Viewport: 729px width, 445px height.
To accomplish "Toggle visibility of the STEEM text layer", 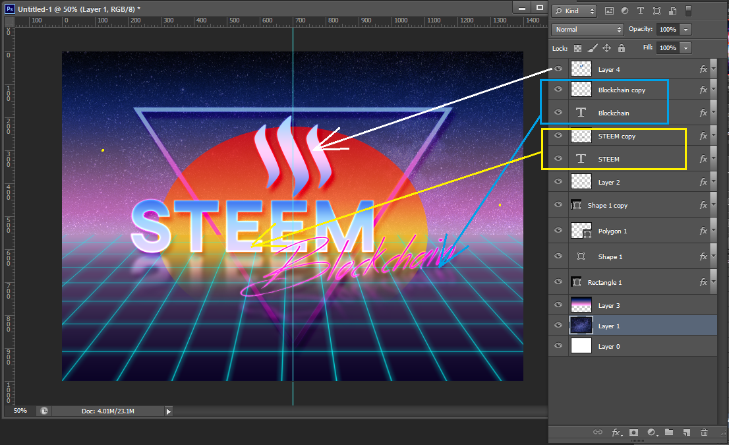I will 558,159.
